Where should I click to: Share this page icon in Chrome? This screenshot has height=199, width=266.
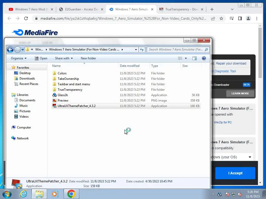click(x=213, y=18)
